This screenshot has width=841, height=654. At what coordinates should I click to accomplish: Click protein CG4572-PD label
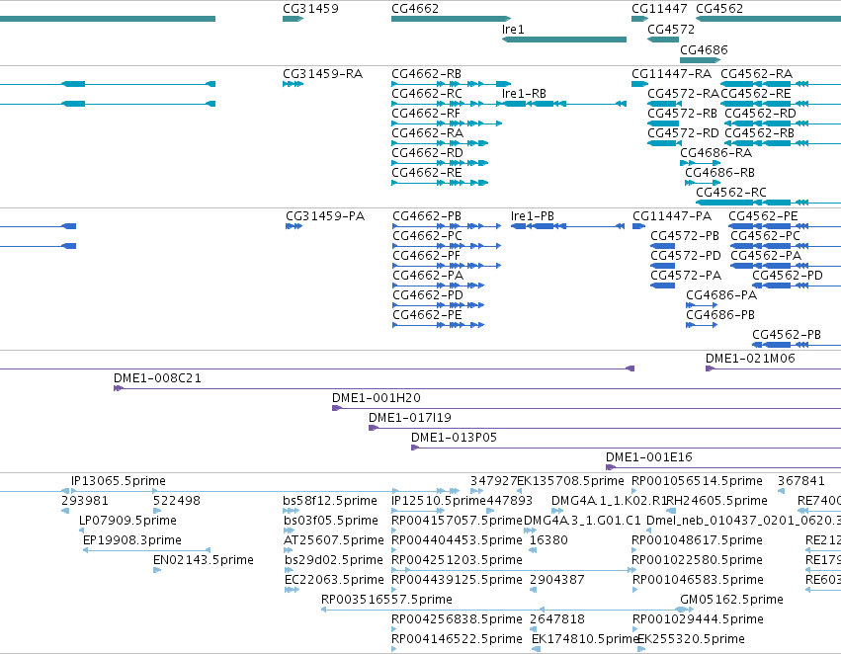(x=686, y=256)
